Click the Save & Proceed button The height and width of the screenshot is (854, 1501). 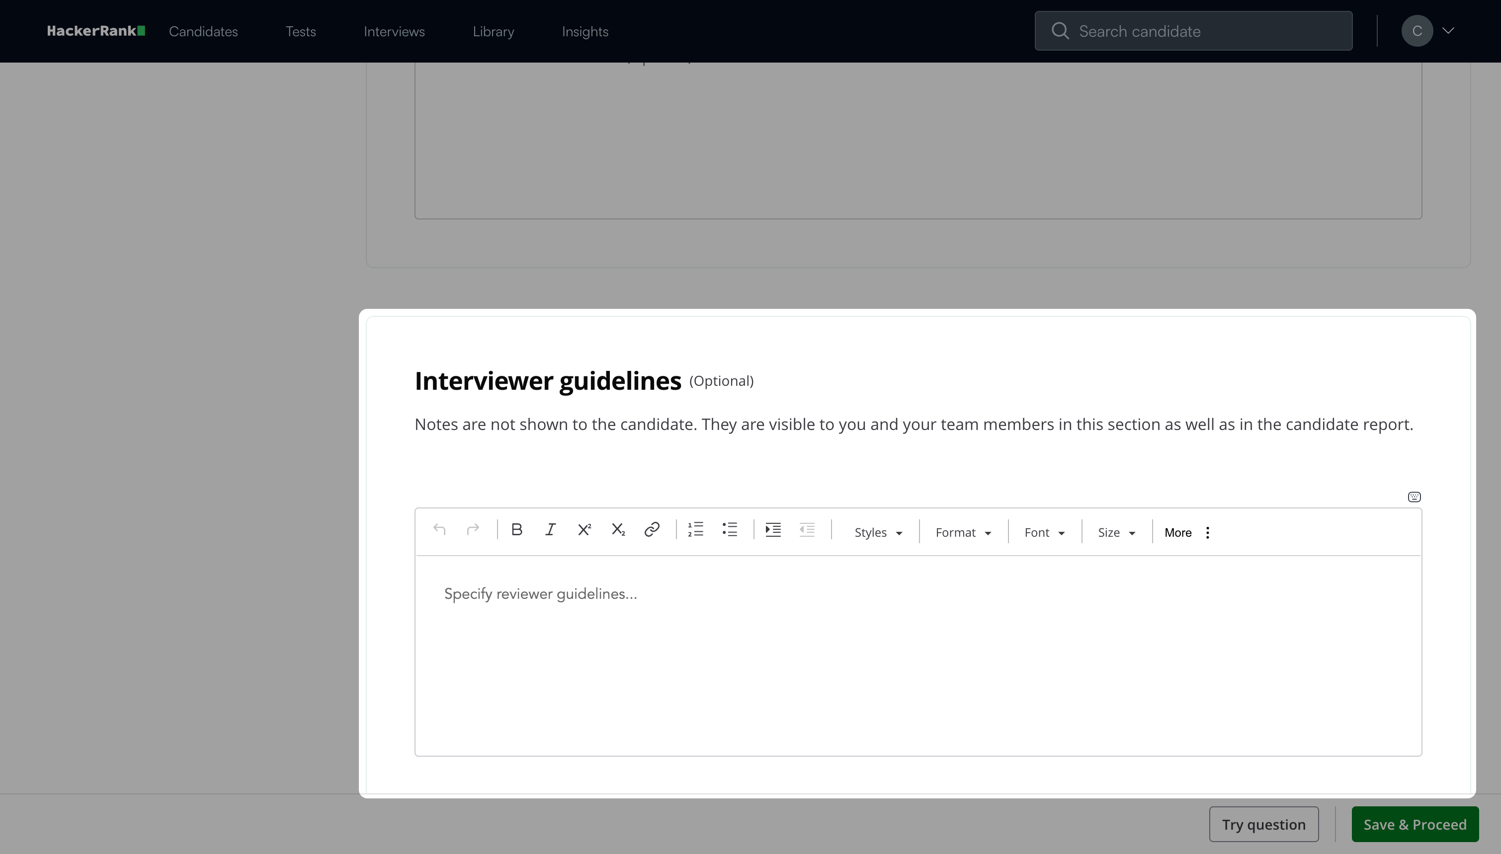[1415, 824]
